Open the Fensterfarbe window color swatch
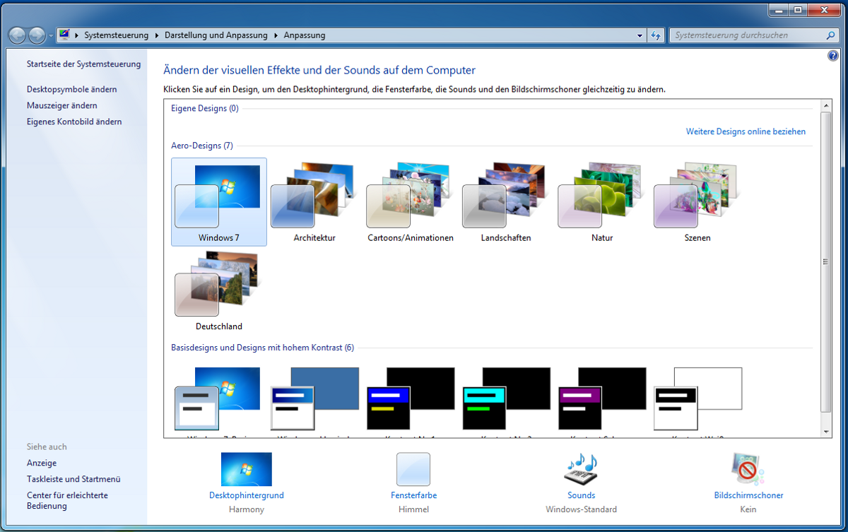The width and height of the screenshot is (848, 532). pyautogui.click(x=413, y=469)
